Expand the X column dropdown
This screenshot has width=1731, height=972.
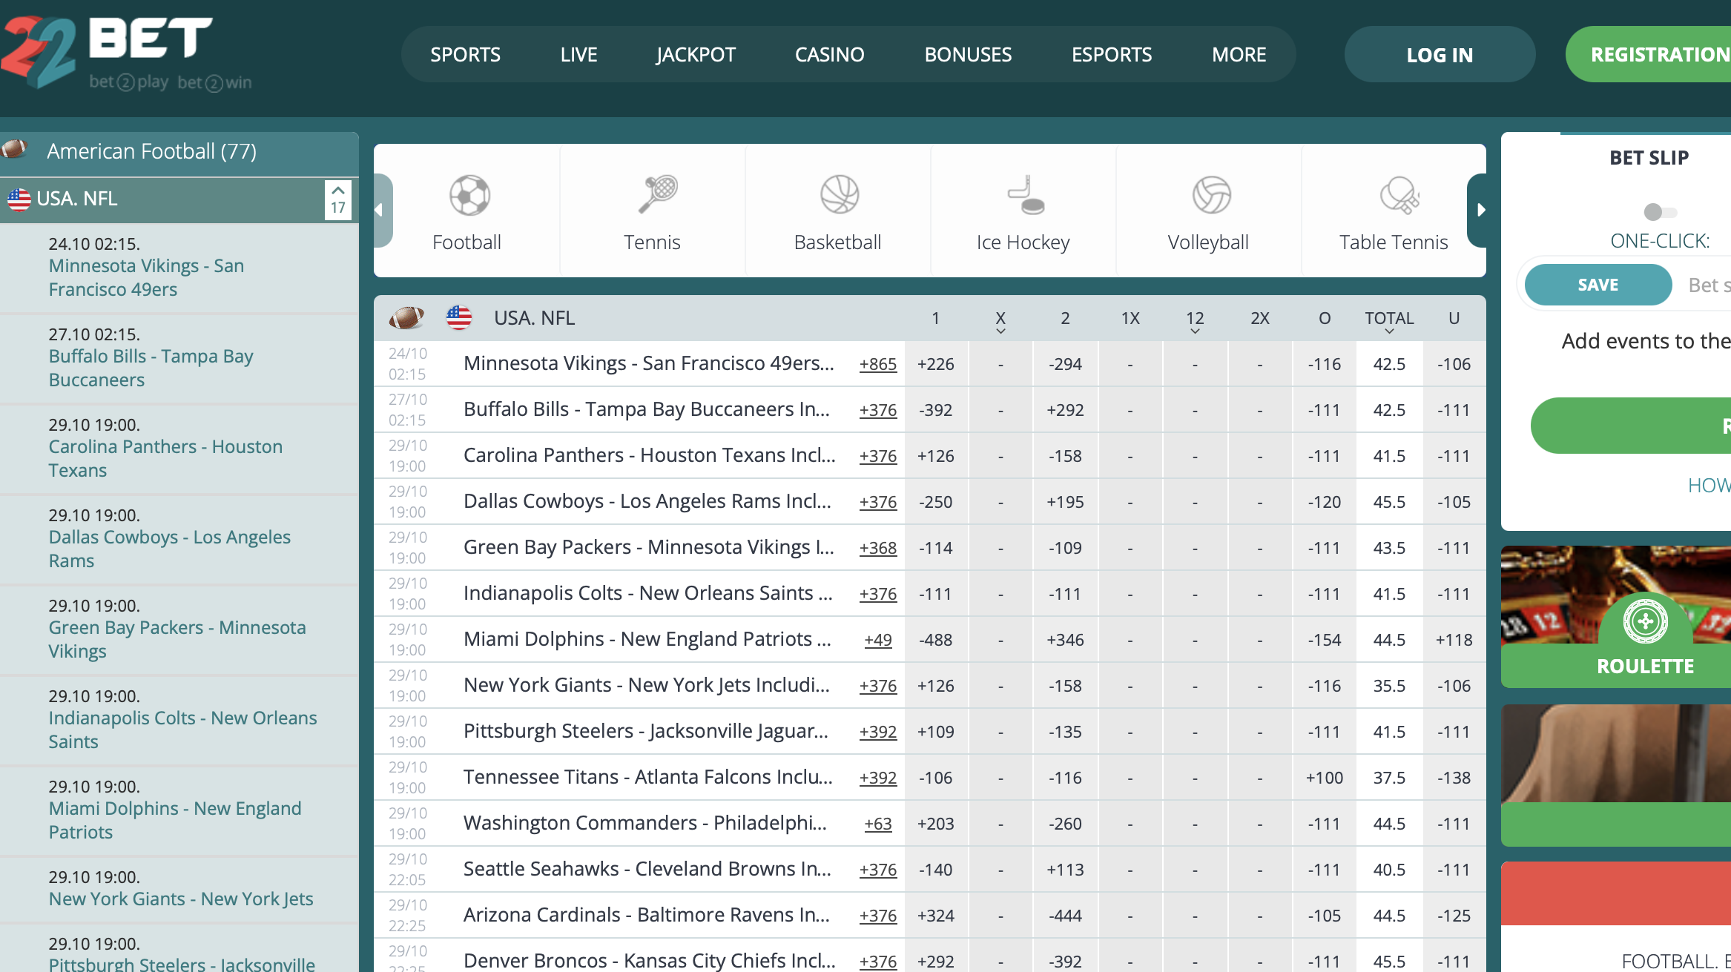pos(1000,331)
